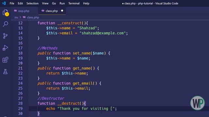Select the class.php tab

click(x=52, y=11)
